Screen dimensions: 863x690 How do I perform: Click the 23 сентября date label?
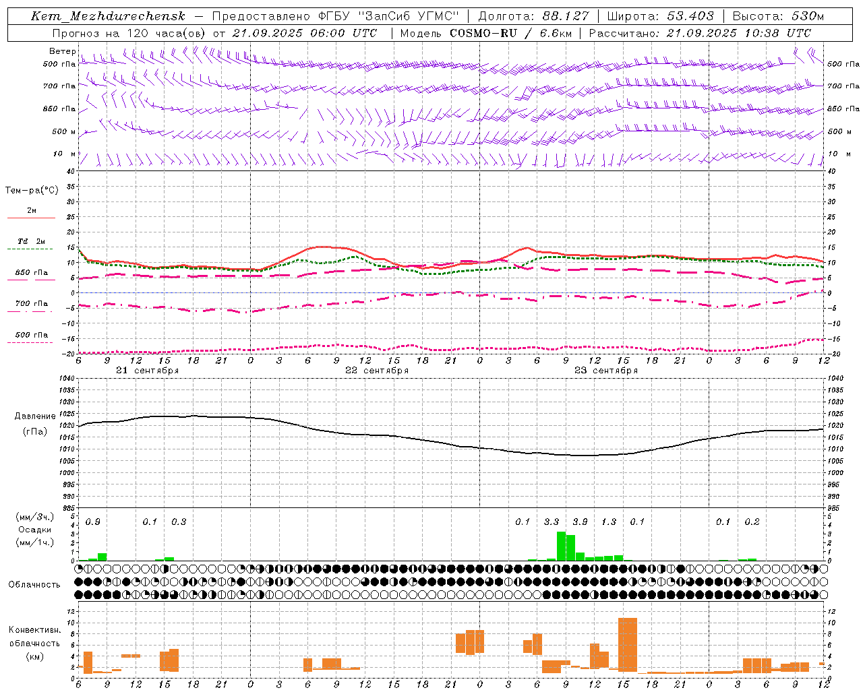point(606,370)
